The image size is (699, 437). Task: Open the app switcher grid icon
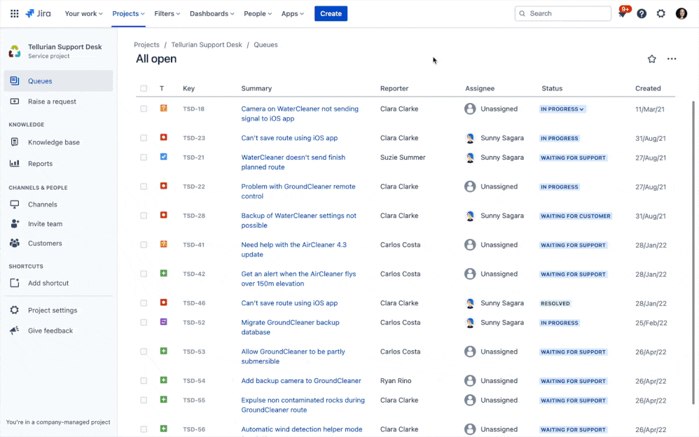click(x=14, y=13)
